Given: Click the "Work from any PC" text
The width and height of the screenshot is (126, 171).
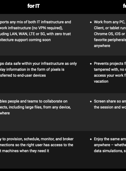Looking at the screenshot, I should click(x=110, y=22).
